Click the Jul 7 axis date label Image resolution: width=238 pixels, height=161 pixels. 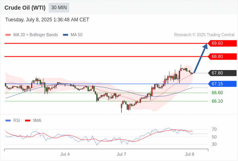(121, 154)
